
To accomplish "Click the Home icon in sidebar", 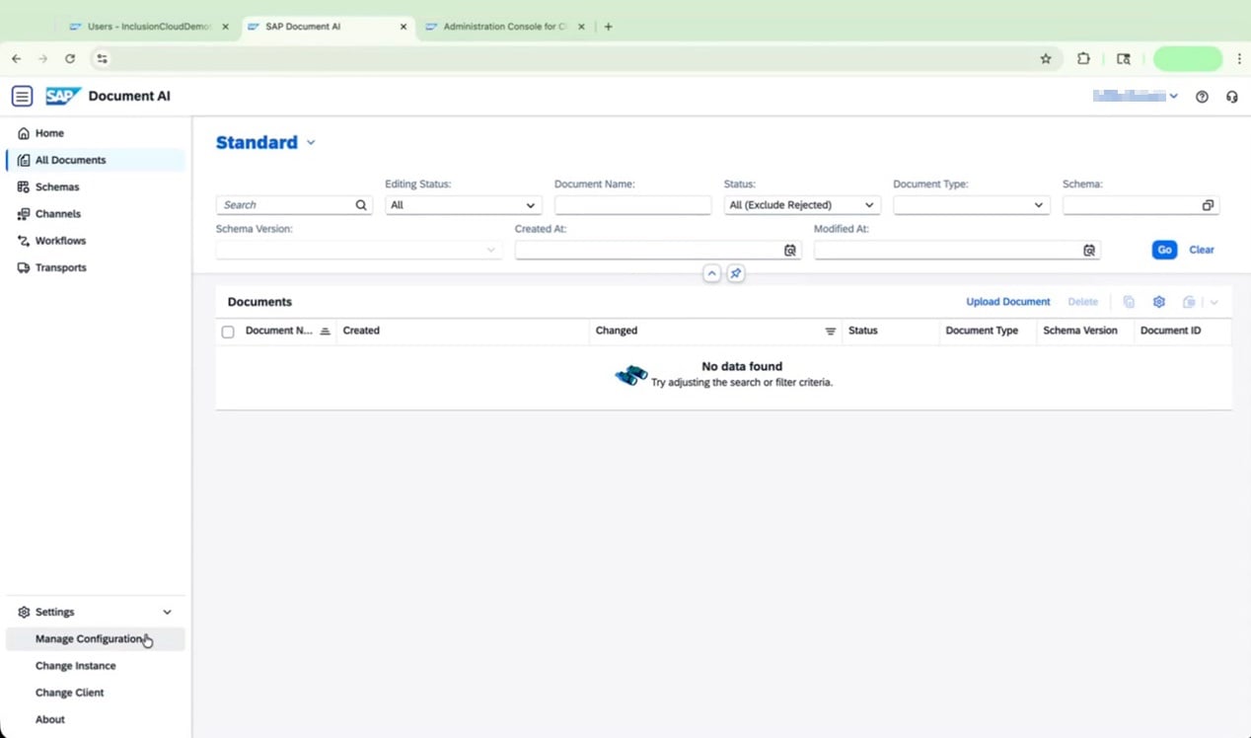I will pos(24,133).
